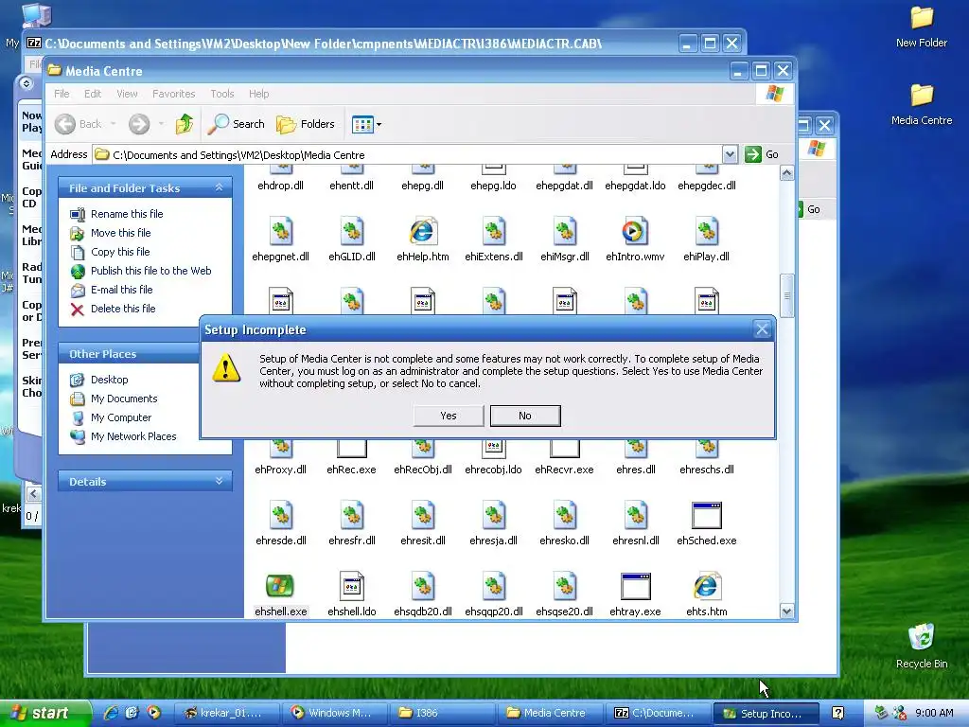Image resolution: width=969 pixels, height=727 pixels.
Task: Switch to I386 taskbar window
Action: pos(441,713)
